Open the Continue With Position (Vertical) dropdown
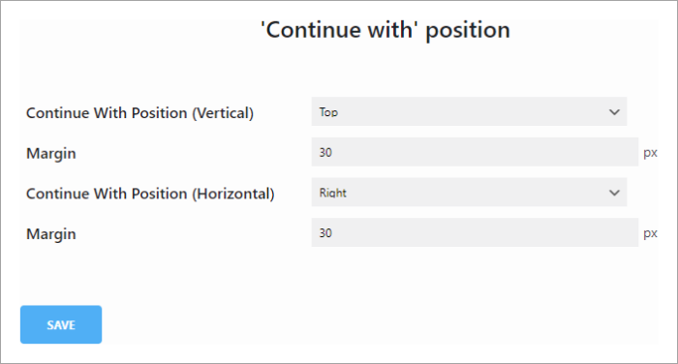The width and height of the screenshot is (678, 364). pyautogui.click(x=469, y=111)
